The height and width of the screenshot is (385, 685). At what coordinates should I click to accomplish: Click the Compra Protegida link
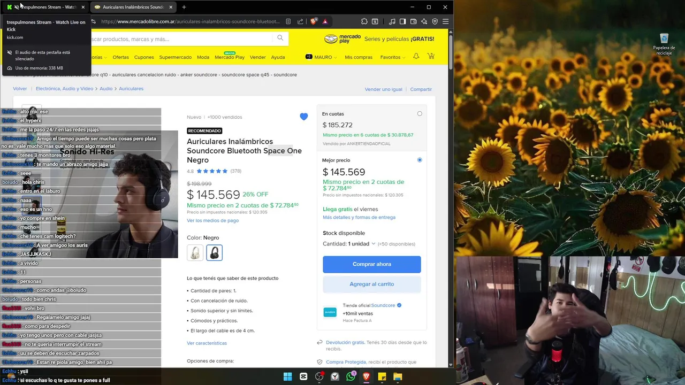click(x=346, y=362)
